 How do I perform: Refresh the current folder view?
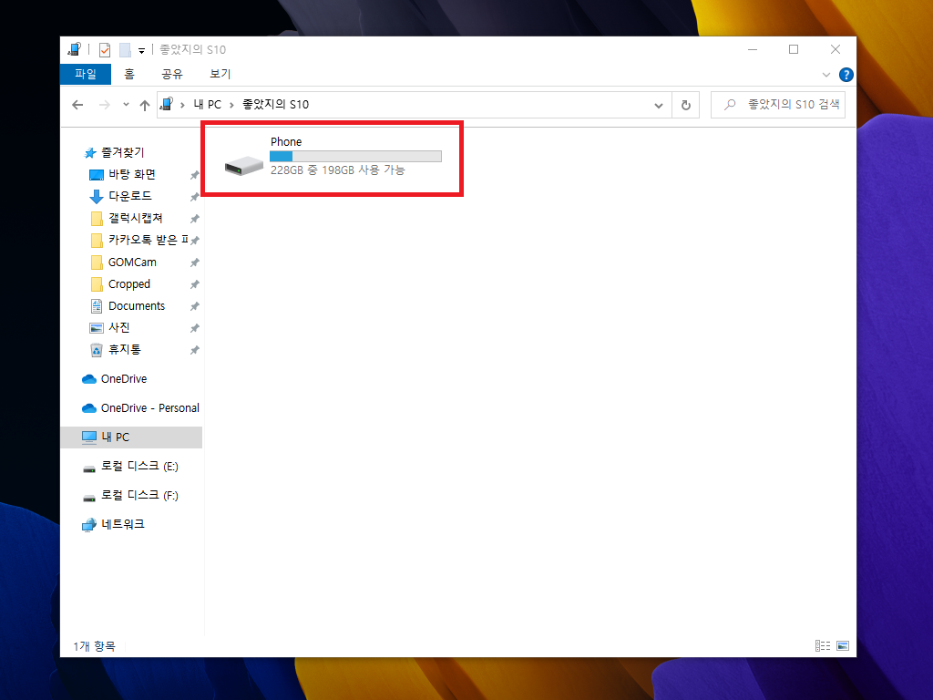coord(685,106)
